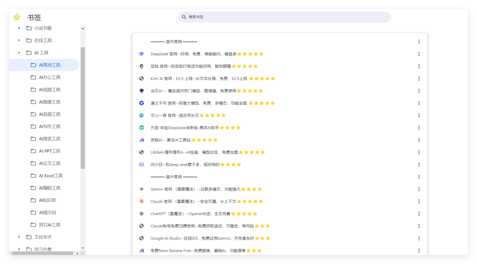Click the 元宝 bookmark green favicon
This screenshot has height=264, width=477.
click(141, 128)
